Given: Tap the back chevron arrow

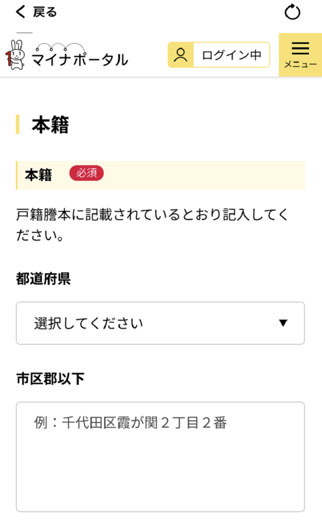Looking at the screenshot, I should click(x=20, y=12).
